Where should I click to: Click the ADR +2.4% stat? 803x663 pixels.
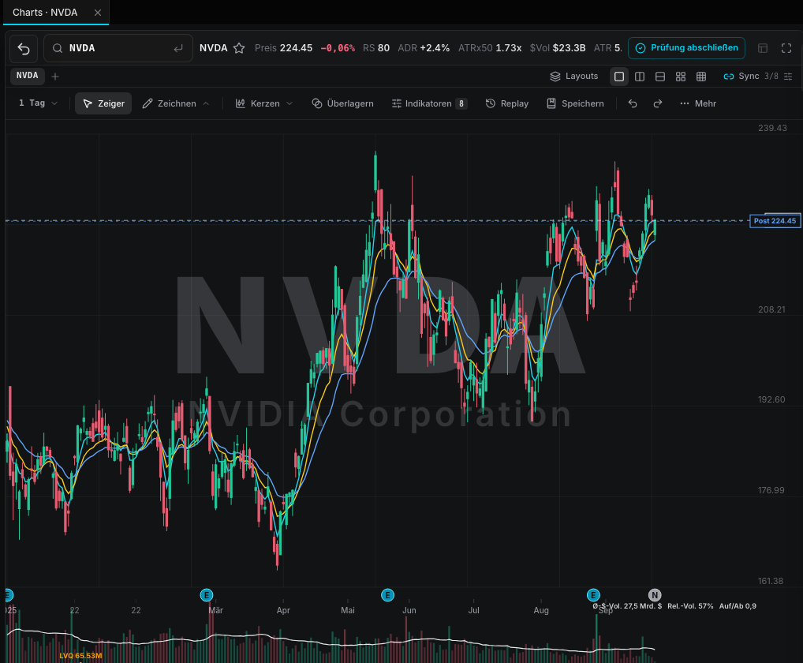(424, 48)
